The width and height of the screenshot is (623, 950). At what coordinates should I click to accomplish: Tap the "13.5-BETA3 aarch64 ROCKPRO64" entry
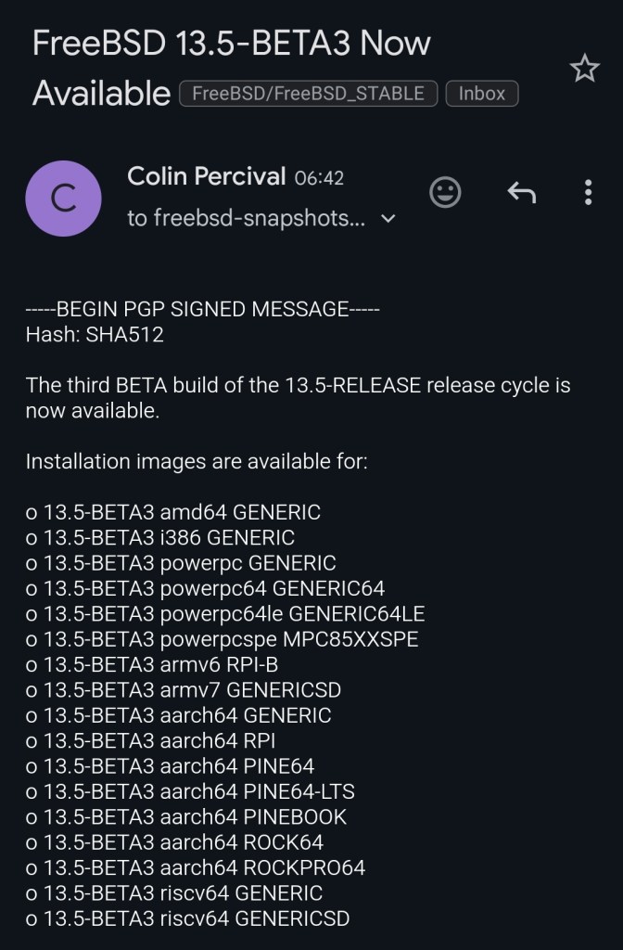point(196,867)
